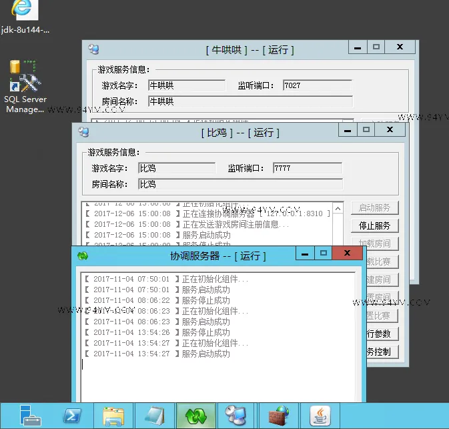
Task: Open the firewall globe taskbar icon
Action: point(279,416)
